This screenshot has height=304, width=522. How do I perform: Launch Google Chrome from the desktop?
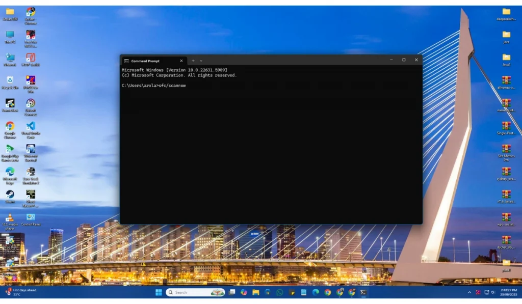pyautogui.click(x=10, y=126)
